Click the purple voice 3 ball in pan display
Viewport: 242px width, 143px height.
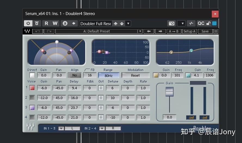coord(71,50)
